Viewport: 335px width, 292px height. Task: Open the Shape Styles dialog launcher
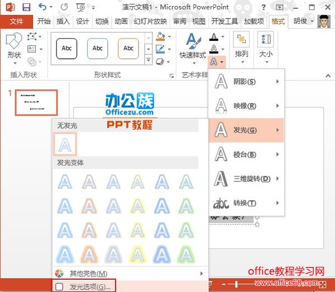point(171,76)
